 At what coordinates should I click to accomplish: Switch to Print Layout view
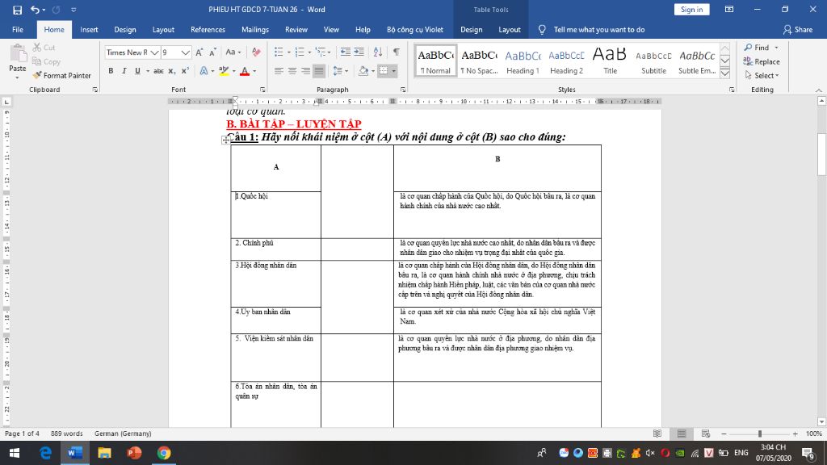click(x=682, y=434)
